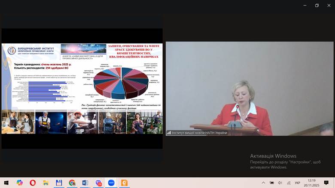Screen dimensions: 335x188
Task: Restore down the Zoom meeting window
Action: point(317,5)
